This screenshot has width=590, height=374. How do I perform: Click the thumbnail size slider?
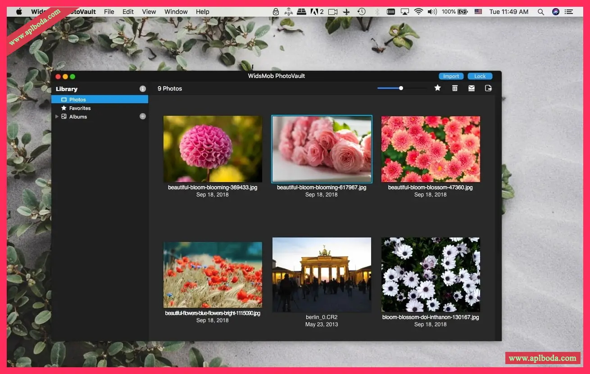coord(402,88)
